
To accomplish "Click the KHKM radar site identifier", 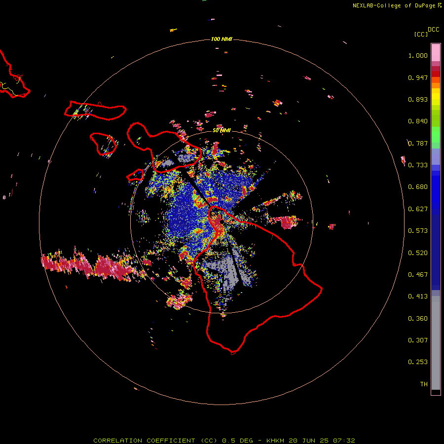I will click(275, 441).
